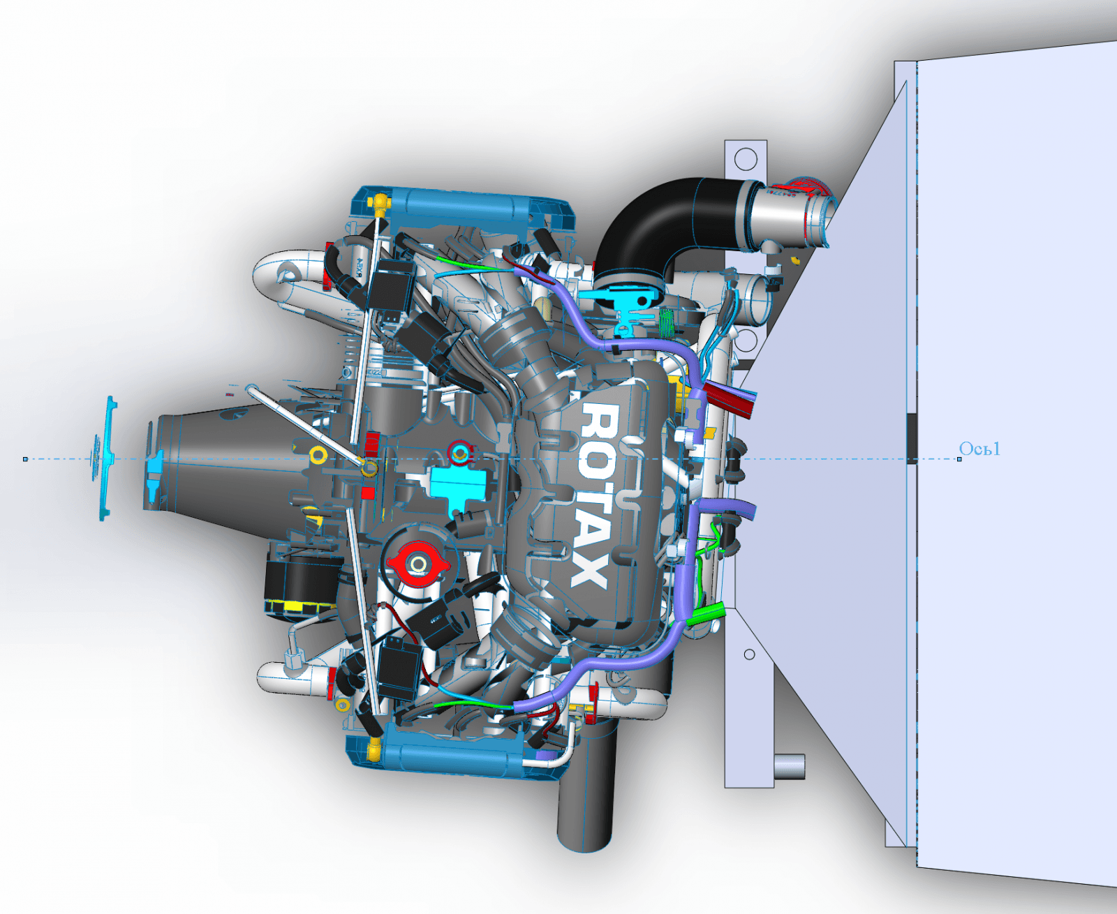Select the red radiator filler cap
The image size is (1117, 914).
coord(417,564)
